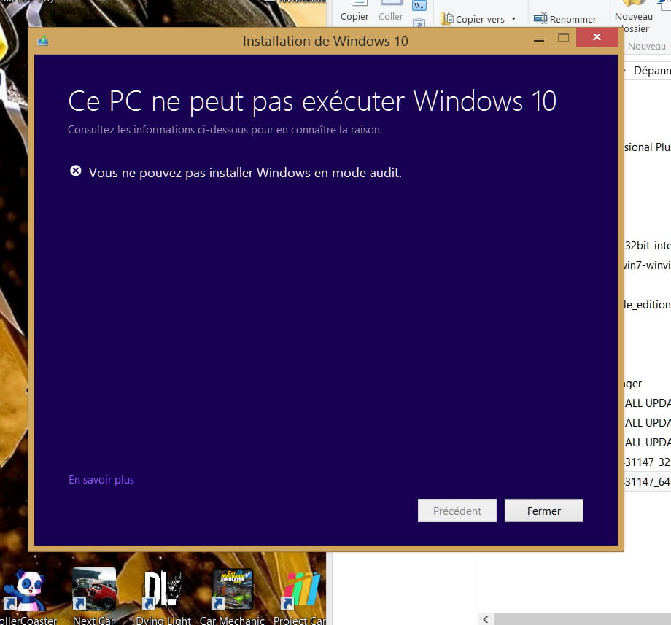The height and width of the screenshot is (625, 671).
Task: Select the 'sional Plu' item in Explorer
Action: point(648,147)
